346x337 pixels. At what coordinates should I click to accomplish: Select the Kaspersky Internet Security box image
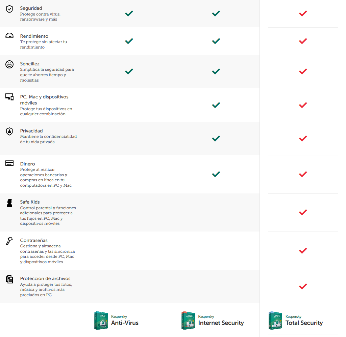[x=188, y=320]
